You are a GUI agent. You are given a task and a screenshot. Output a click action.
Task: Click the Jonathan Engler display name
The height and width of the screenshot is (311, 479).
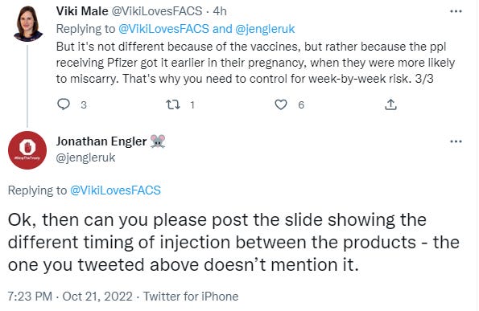click(101, 141)
